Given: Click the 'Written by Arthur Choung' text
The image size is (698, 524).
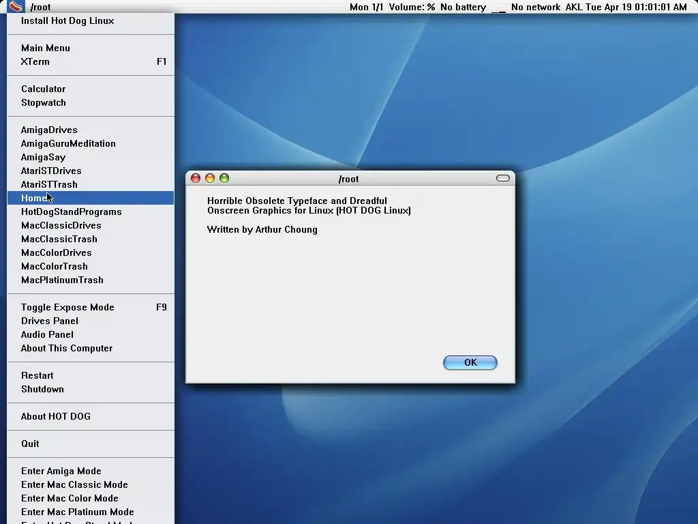Looking at the screenshot, I should click(x=262, y=230).
